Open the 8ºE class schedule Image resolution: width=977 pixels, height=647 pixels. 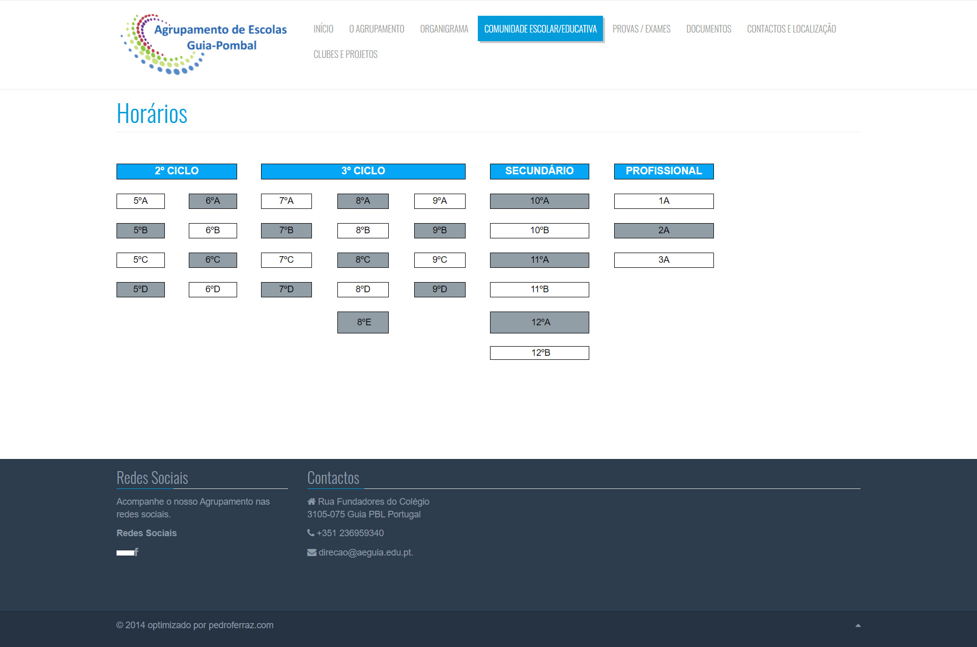tap(363, 322)
